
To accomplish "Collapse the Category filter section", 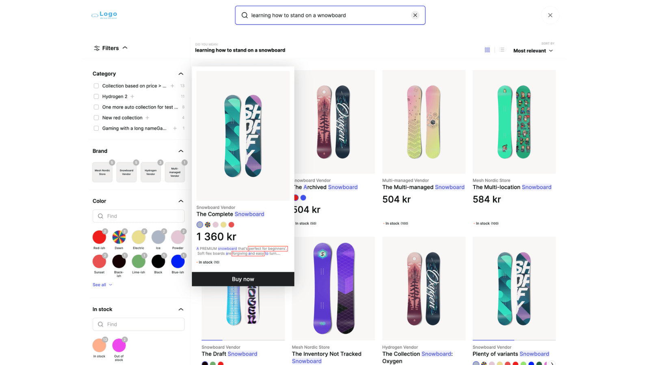I will pyautogui.click(x=181, y=73).
